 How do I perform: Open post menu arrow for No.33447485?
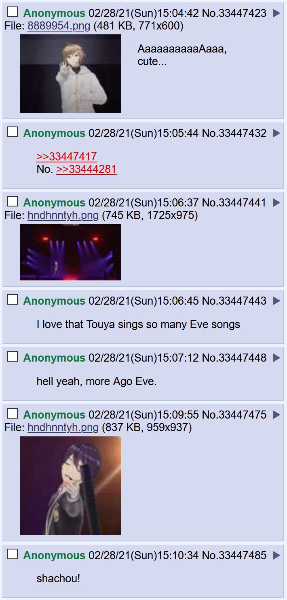coord(276,556)
